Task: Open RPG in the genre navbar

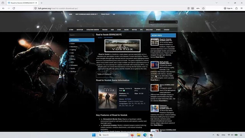Action: [142, 30]
